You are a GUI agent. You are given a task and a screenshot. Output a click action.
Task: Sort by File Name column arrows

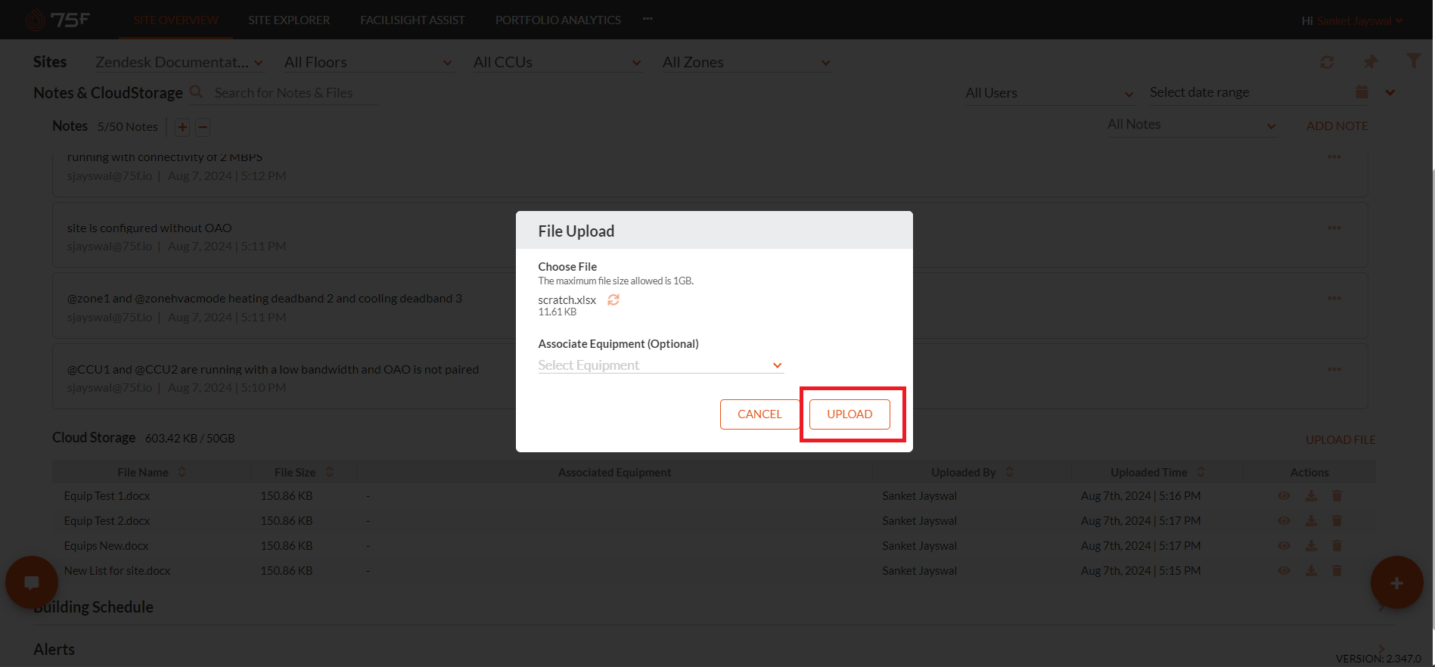coord(182,472)
